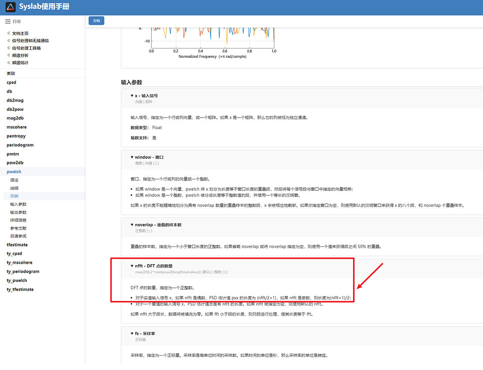This screenshot has height=370, width=483.
Task: Collapse the nfft - DFT 点的数量 parameter
Action: tap(132, 266)
